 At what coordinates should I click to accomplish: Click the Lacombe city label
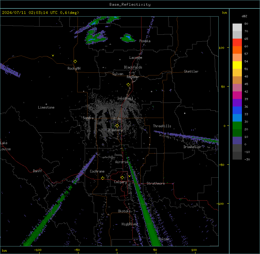tap(136, 58)
